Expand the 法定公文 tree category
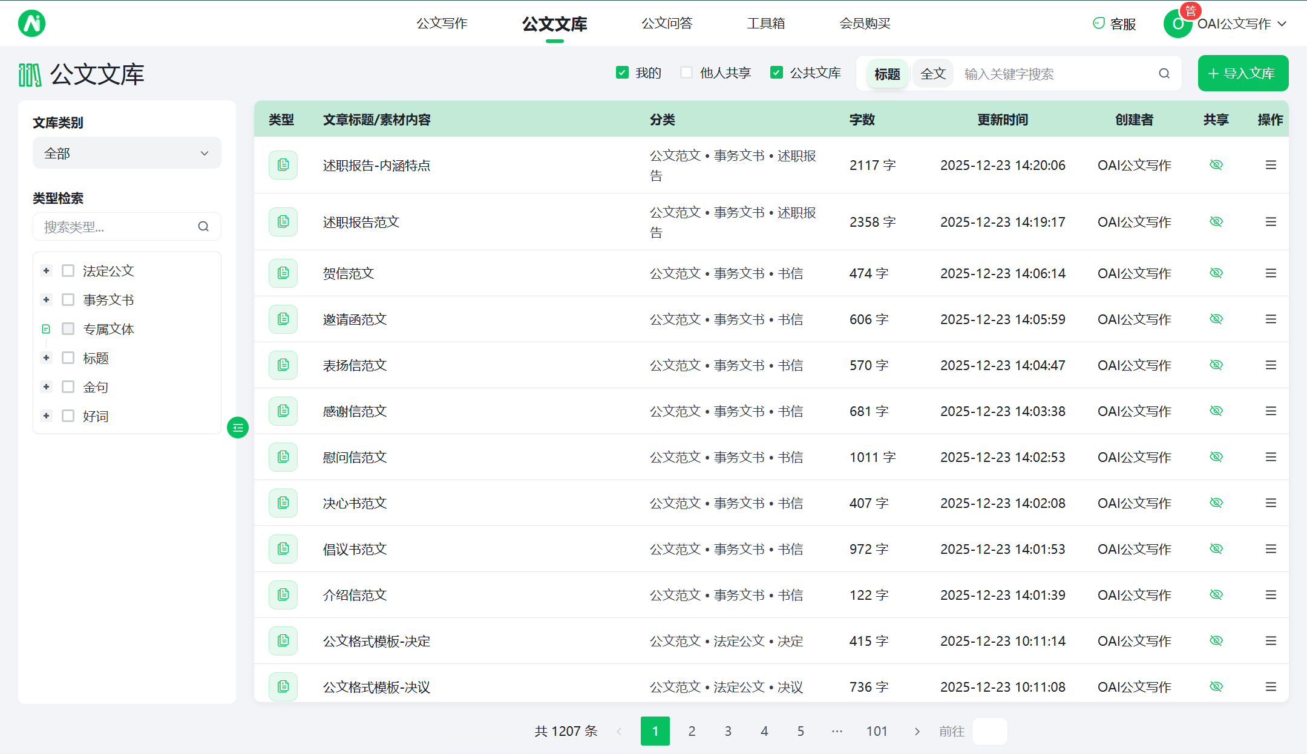1307x754 pixels. (46, 270)
